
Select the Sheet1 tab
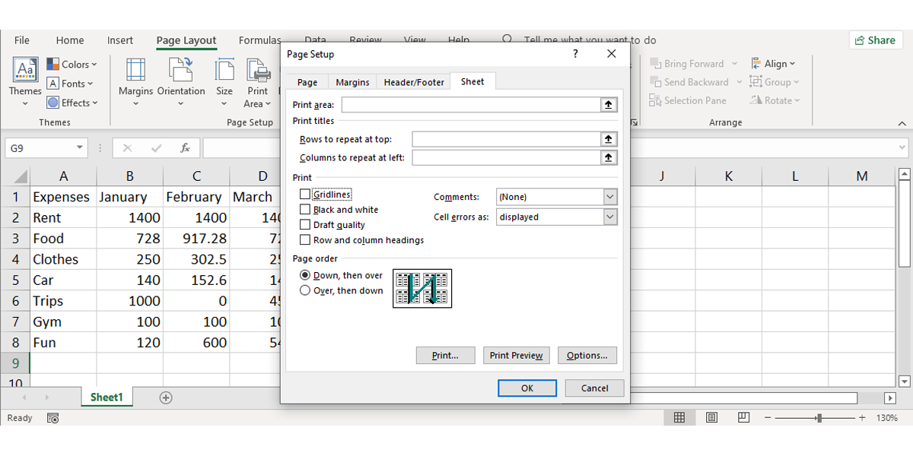[107, 397]
